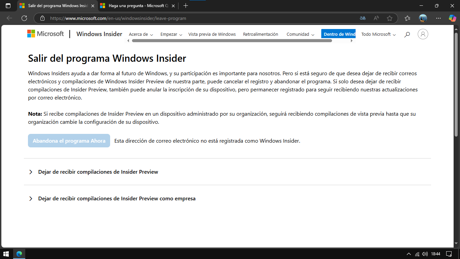Show hidden system tray icons
The width and height of the screenshot is (460, 259).
tap(409, 254)
